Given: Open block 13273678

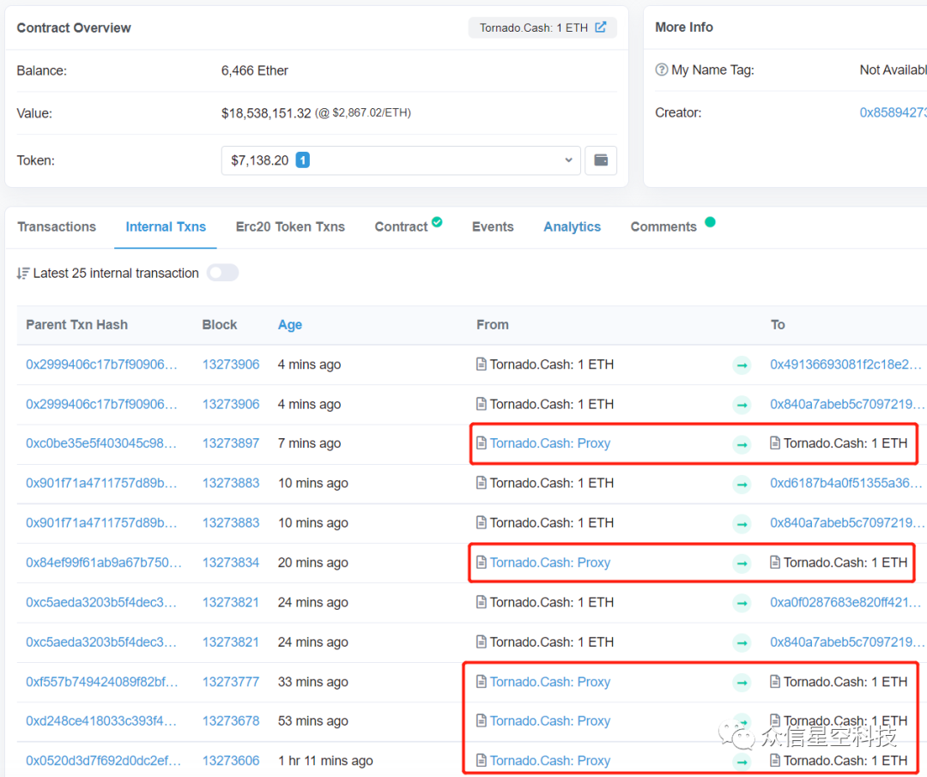Looking at the screenshot, I should (x=231, y=720).
